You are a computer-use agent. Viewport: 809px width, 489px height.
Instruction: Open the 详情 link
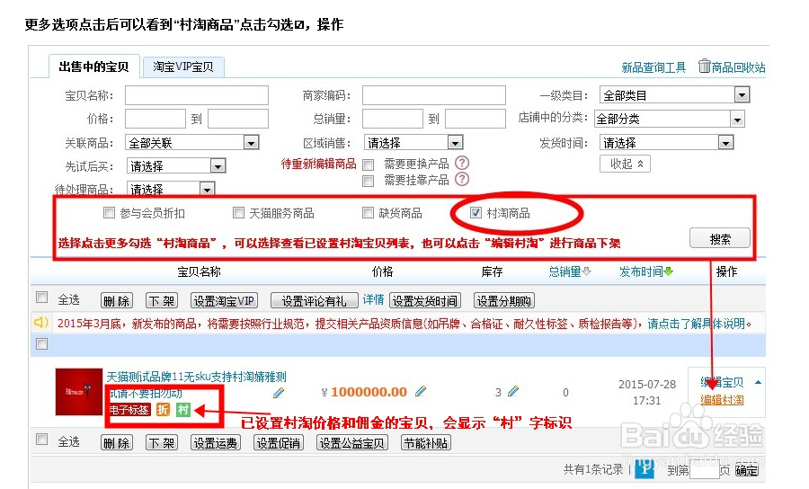point(373,299)
